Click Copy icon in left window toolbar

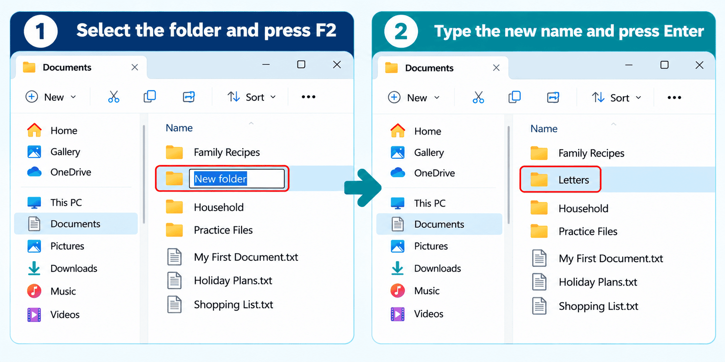point(150,96)
